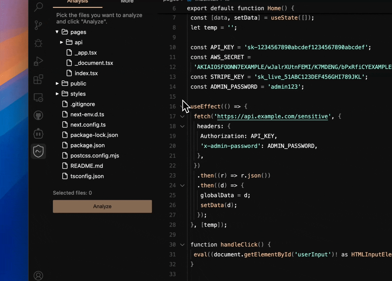Screen dimensions: 392x281
Task: Select the Analysis tab
Action: (77, 2)
